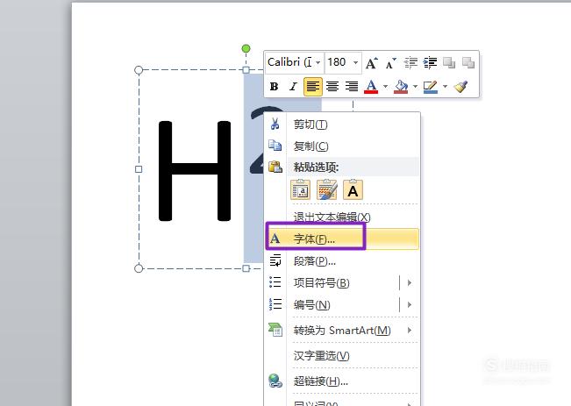Viewport: 571px width, 406px height.
Task: Open font size 180 dropdown
Action: (x=355, y=62)
